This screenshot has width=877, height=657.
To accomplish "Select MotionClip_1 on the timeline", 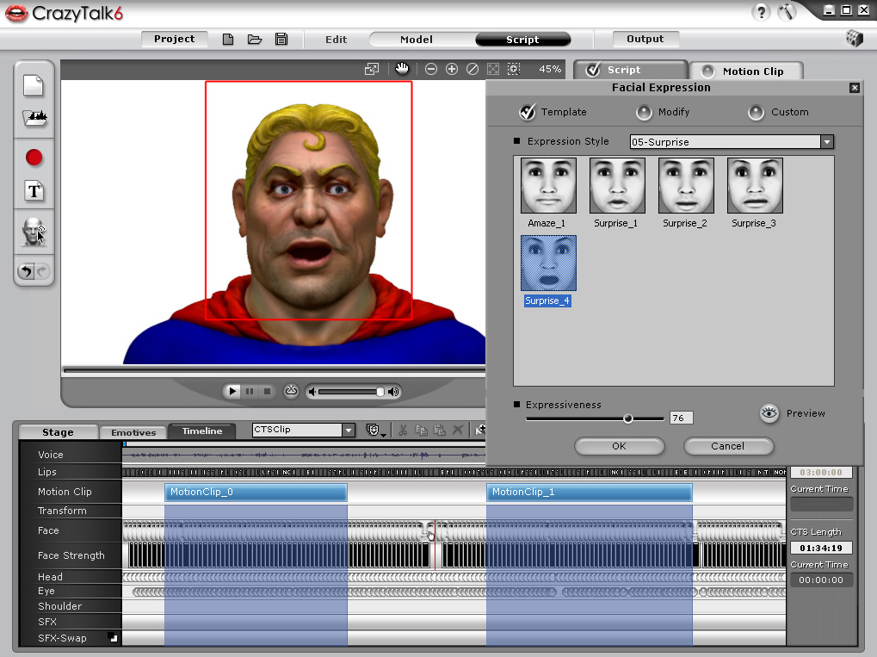I will tap(589, 492).
